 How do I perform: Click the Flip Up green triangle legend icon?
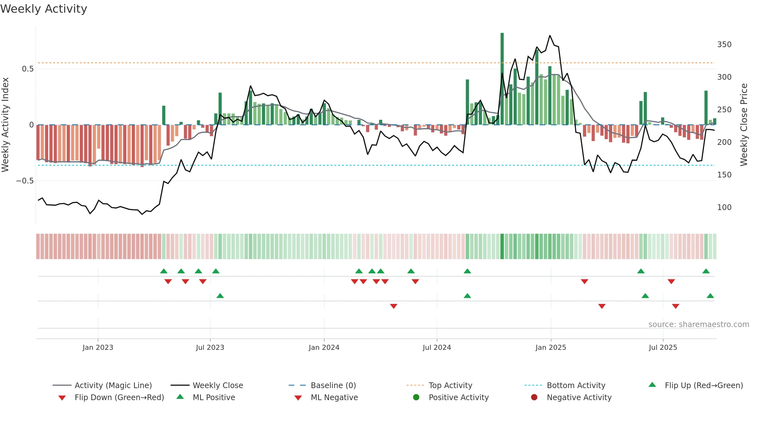click(652, 385)
